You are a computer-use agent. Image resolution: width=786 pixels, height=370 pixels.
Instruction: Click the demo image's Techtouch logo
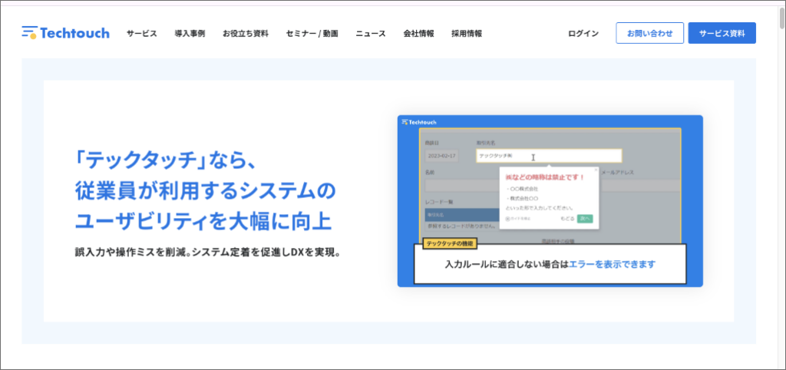click(x=419, y=122)
